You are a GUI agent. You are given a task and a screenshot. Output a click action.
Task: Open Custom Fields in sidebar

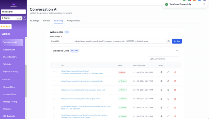tap(9, 87)
